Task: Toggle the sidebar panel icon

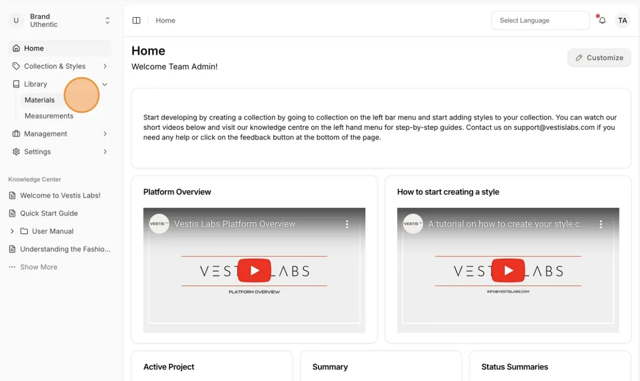Action: (136, 20)
